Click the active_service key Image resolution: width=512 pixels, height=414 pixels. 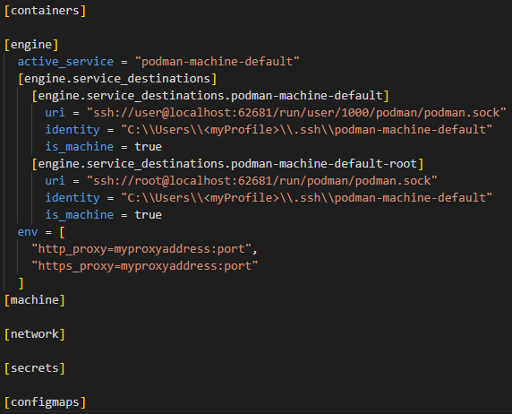click(65, 62)
